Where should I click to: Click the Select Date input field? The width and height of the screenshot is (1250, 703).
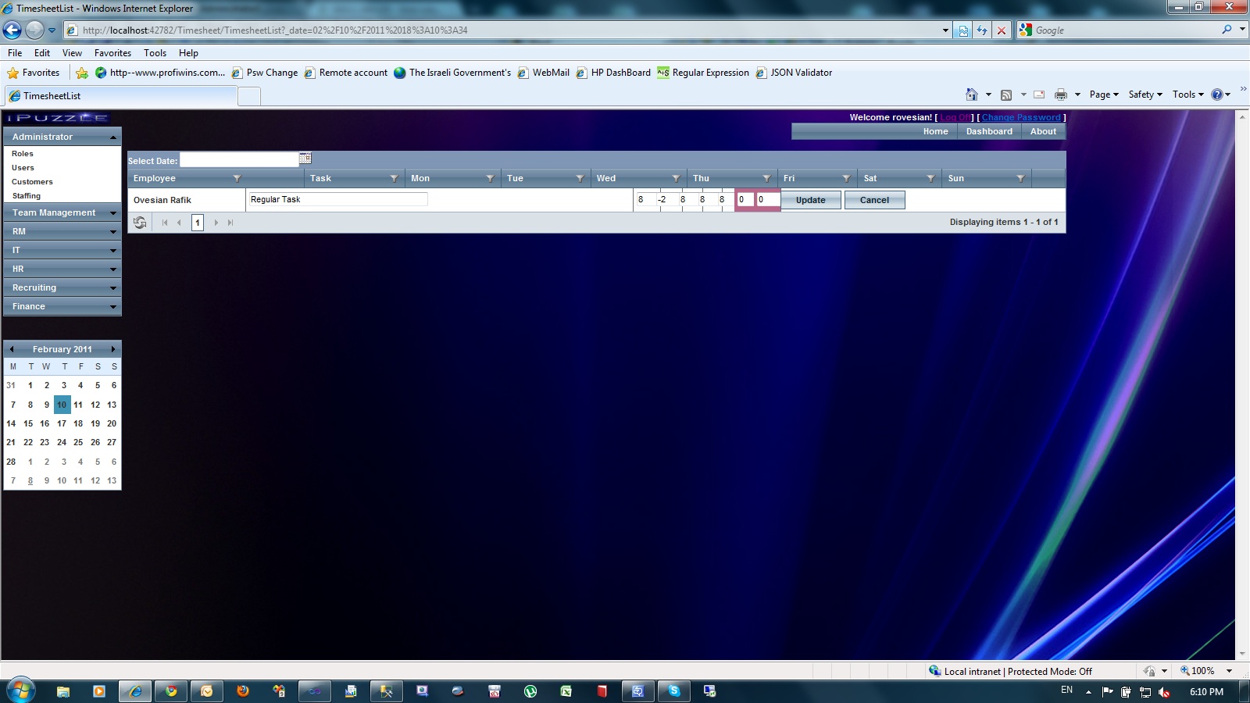(239, 159)
